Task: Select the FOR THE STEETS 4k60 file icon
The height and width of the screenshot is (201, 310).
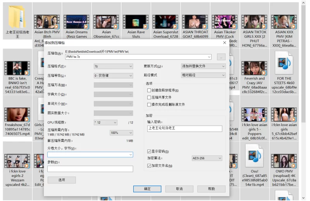Action: 284,63
